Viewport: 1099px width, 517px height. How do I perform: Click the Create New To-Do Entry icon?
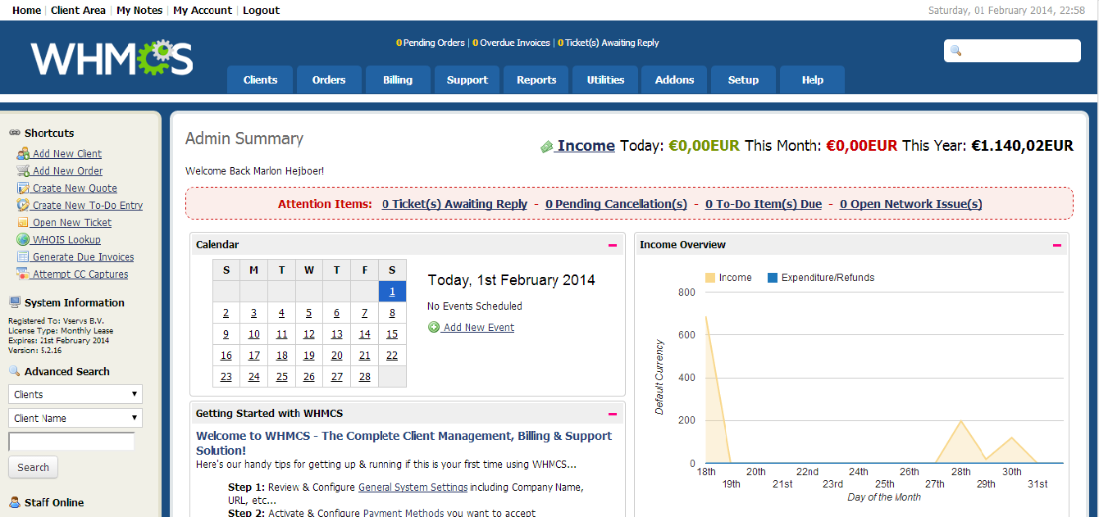23,205
